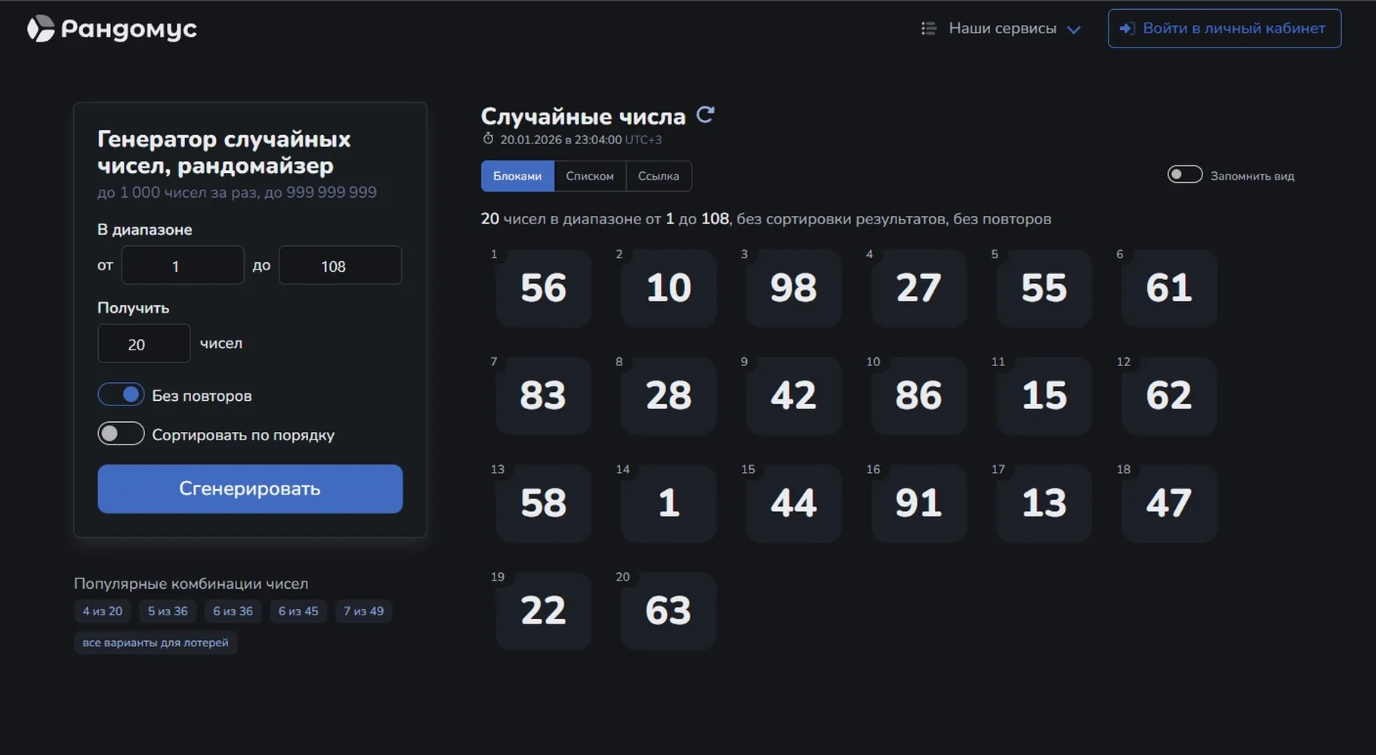Image resolution: width=1376 pixels, height=755 pixels.
Task: Turn on the Запомнить вид toggle
Action: tap(1185, 174)
